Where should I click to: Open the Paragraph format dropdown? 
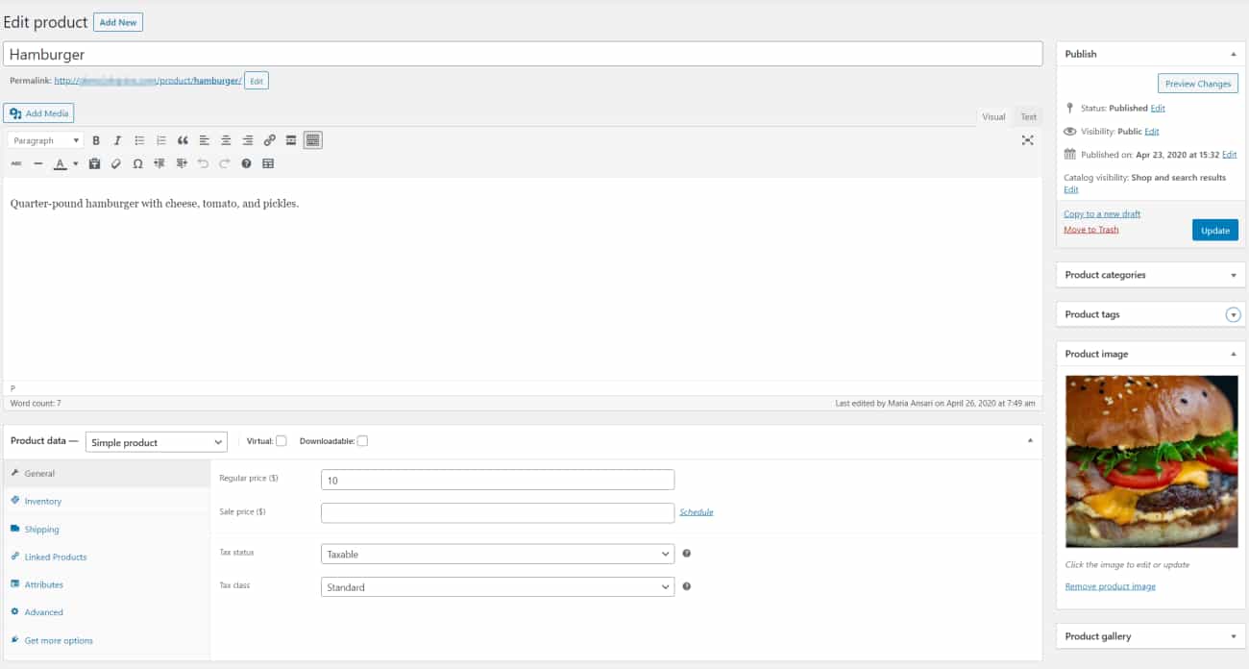pos(46,140)
